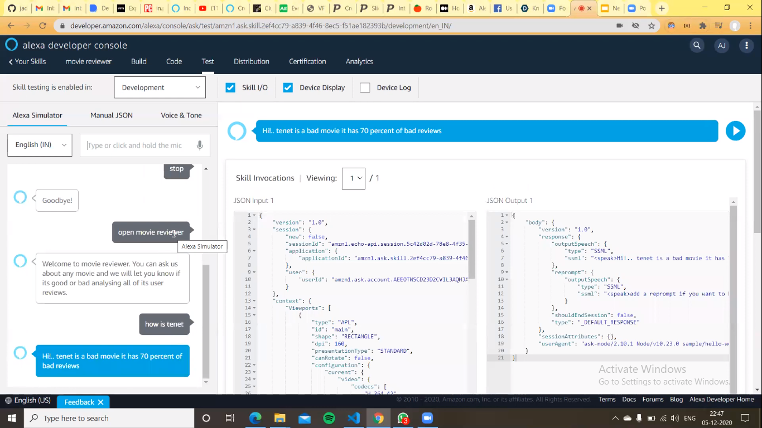Open the Analytics tab
The width and height of the screenshot is (762, 428).
tap(359, 61)
